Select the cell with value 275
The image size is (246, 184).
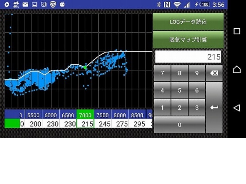coord(120,124)
